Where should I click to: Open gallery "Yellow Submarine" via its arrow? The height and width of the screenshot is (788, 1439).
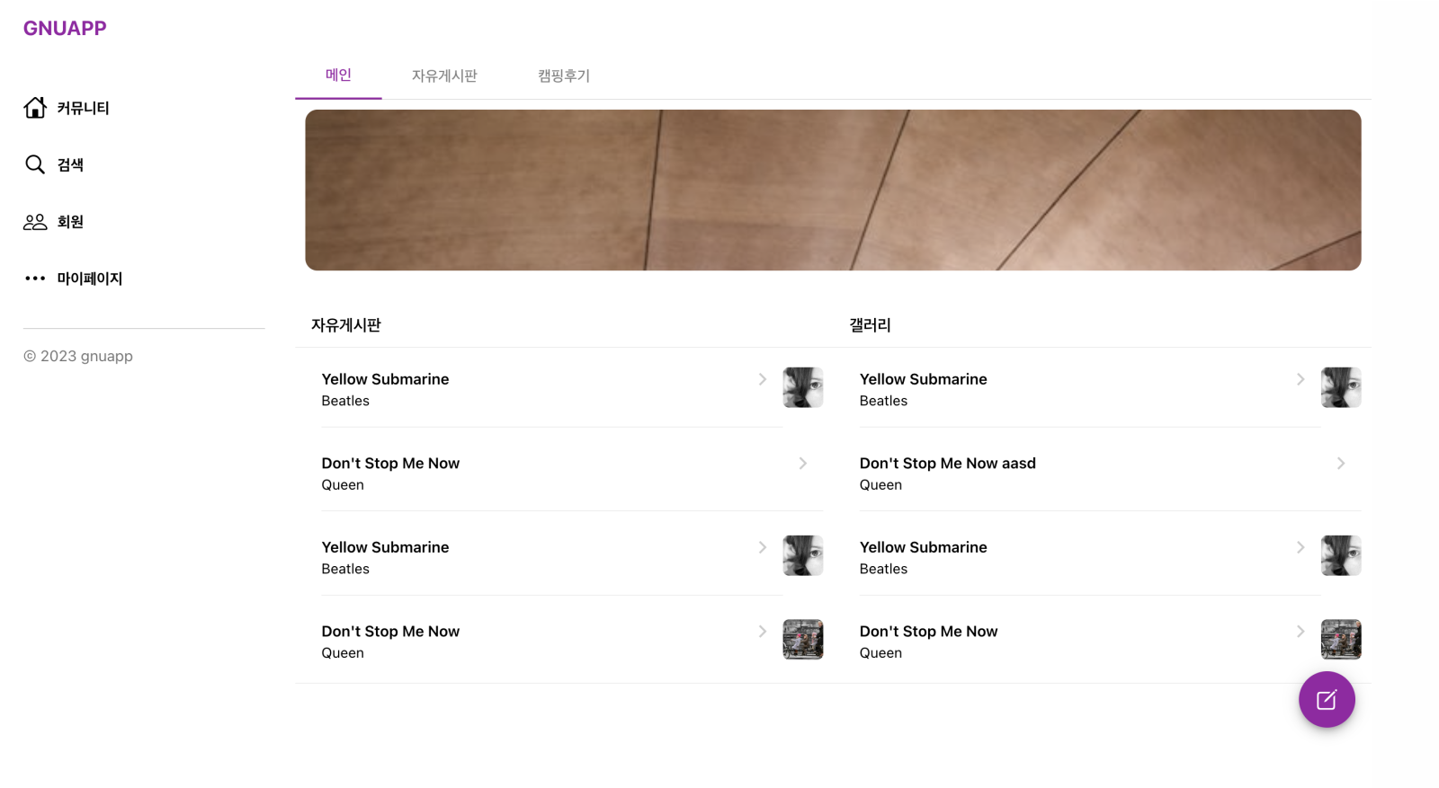(x=1301, y=379)
